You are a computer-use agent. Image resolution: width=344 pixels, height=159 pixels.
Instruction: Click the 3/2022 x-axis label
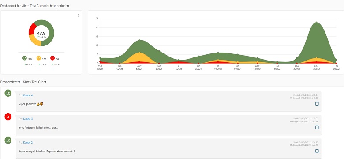316,69
